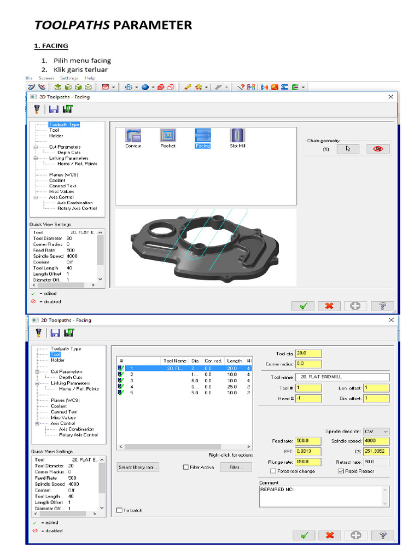Click upper dialog Quick View horizontal scrollbar

(x=63, y=285)
